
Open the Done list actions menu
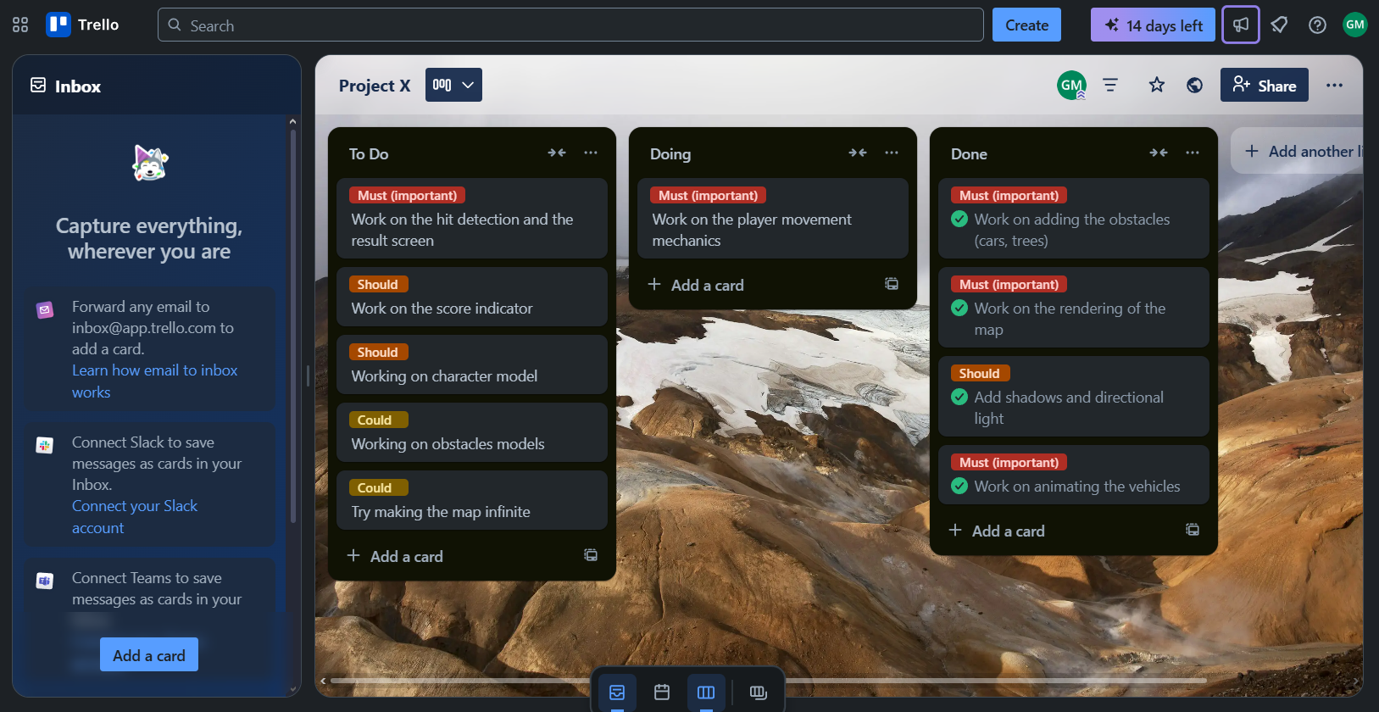(1193, 153)
